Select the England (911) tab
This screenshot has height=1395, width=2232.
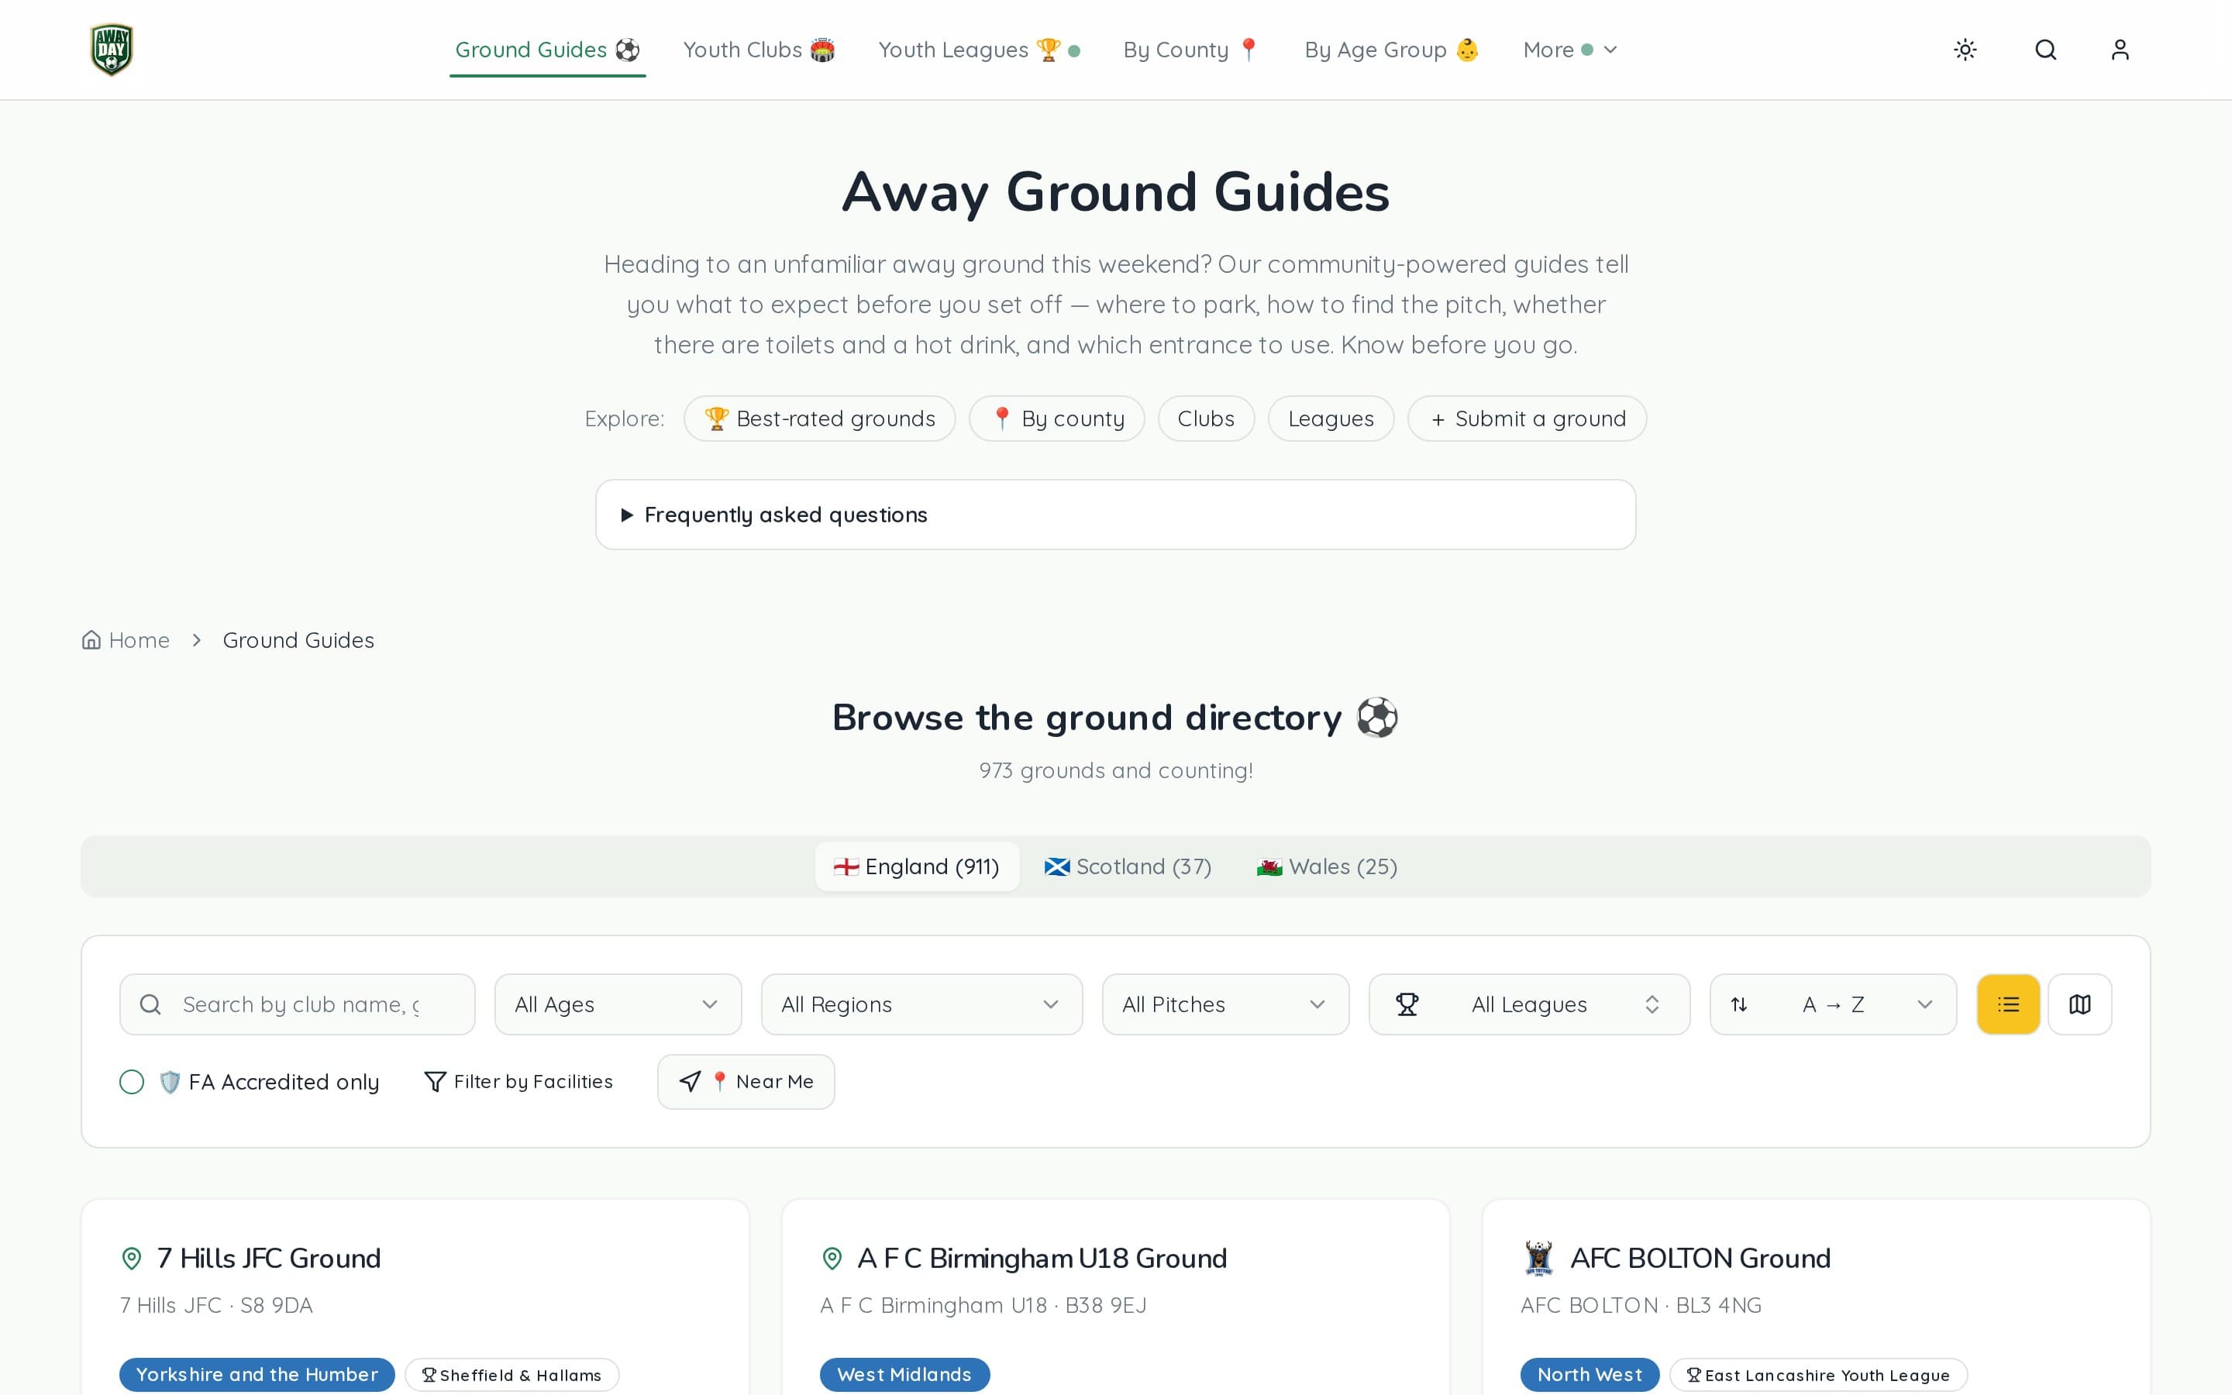[x=917, y=866]
